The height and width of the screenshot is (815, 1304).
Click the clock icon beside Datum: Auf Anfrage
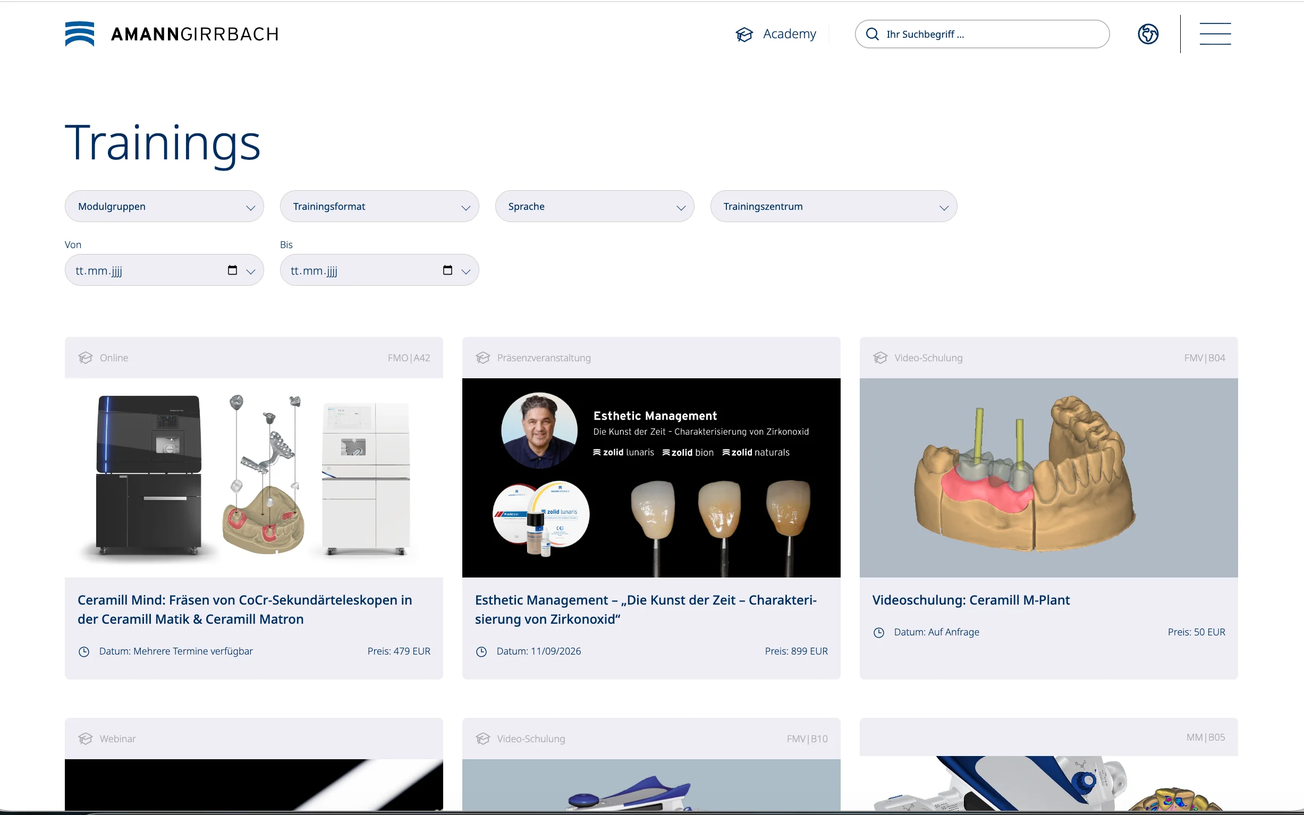point(879,633)
